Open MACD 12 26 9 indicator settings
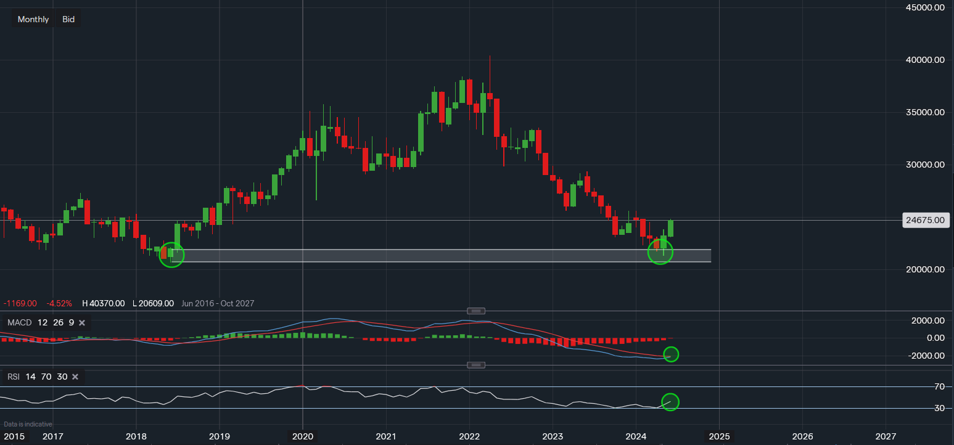 (x=41, y=323)
